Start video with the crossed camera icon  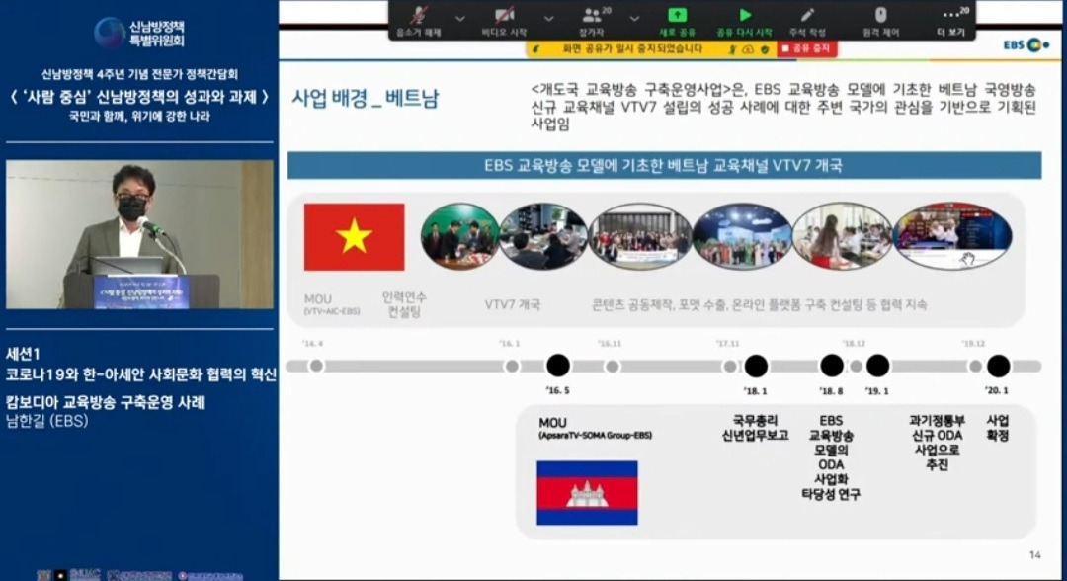(x=504, y=21)
